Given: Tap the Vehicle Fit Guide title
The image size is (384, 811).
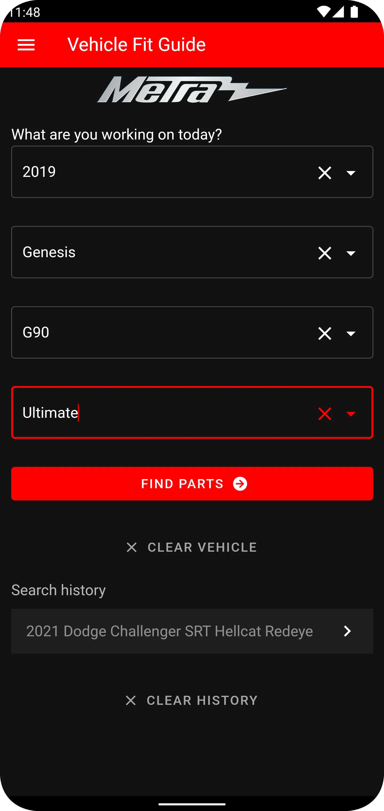Looking at the screenshot, I should (x=137, y=45).
